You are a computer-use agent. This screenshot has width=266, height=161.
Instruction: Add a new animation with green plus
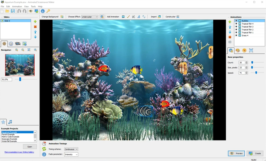(x=230, y=22)
